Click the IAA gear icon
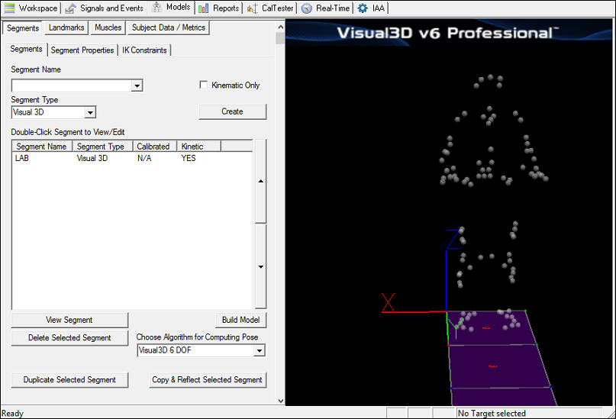This screenshot has height=419, width=616. [x=363, y=8]
